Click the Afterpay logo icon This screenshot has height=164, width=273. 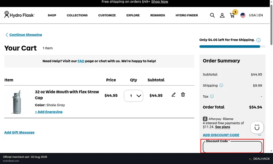[x=205, y=119]
